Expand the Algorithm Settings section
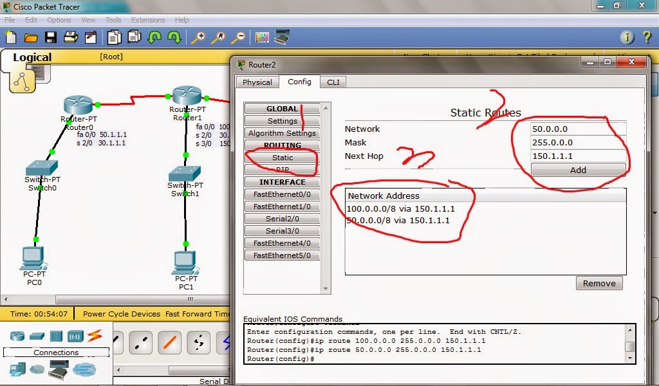Viewport: 659px width, 386px height. click(x=281, y=133)
